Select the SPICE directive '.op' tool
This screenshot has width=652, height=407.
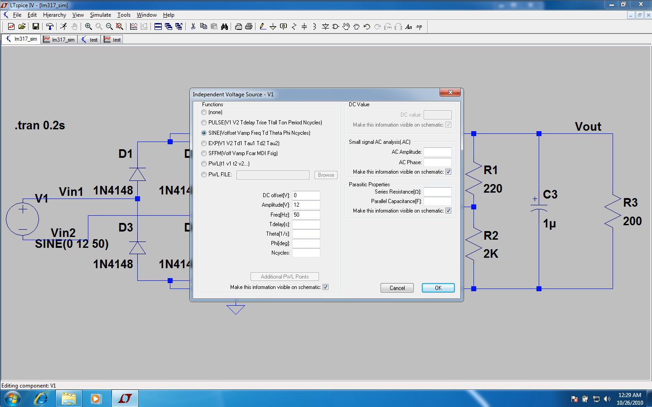[419, 27]
